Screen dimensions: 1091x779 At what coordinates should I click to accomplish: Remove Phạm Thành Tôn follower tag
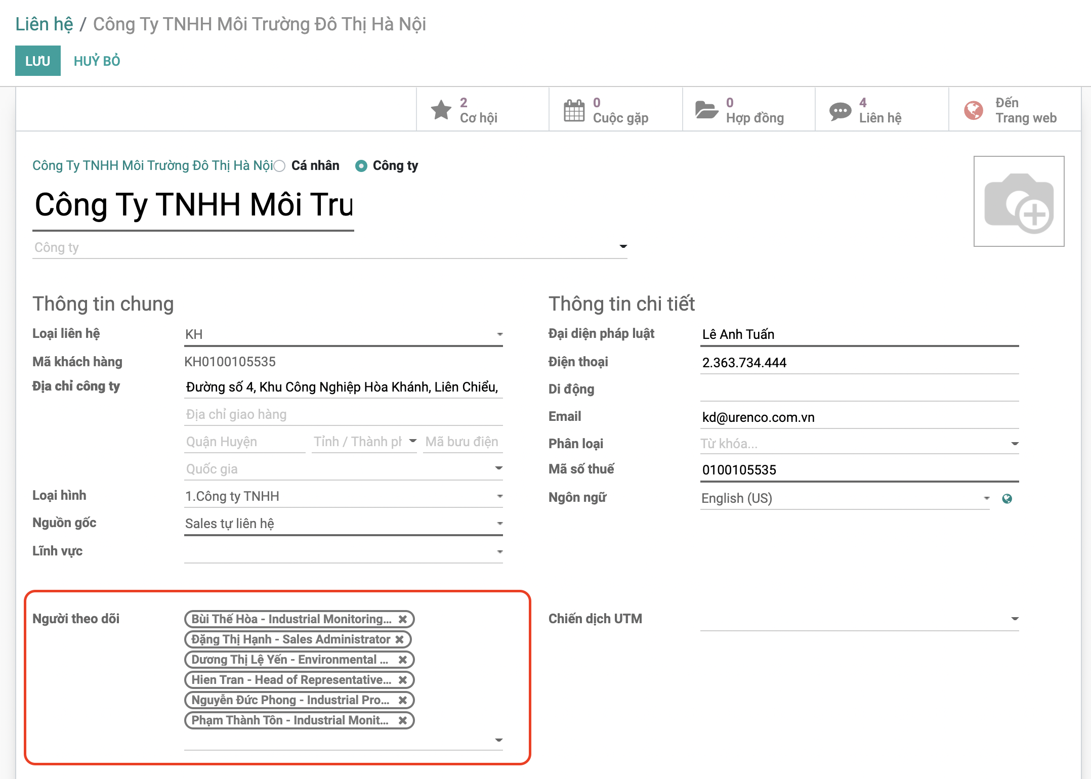[403, 720]
